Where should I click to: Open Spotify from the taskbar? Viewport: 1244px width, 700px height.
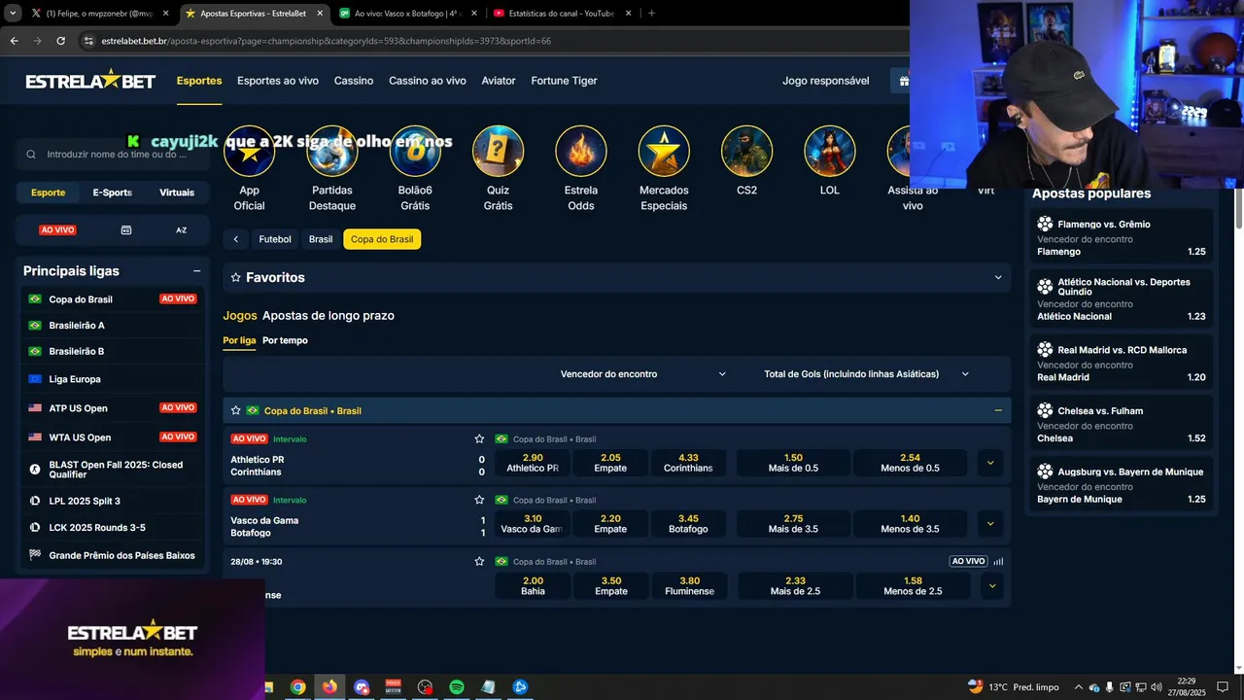point(457,687)
